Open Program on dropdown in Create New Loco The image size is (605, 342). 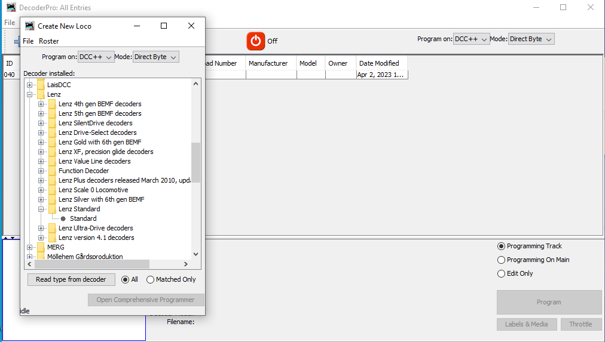96,57
